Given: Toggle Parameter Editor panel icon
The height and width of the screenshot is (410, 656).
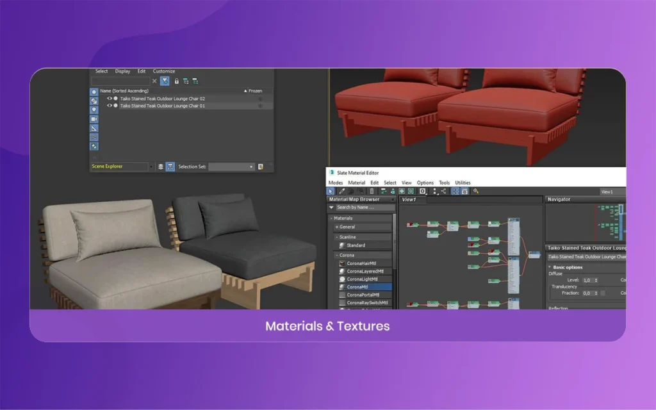Looking at the screenshot, I should pyautogui.click(x=465, y=191).
